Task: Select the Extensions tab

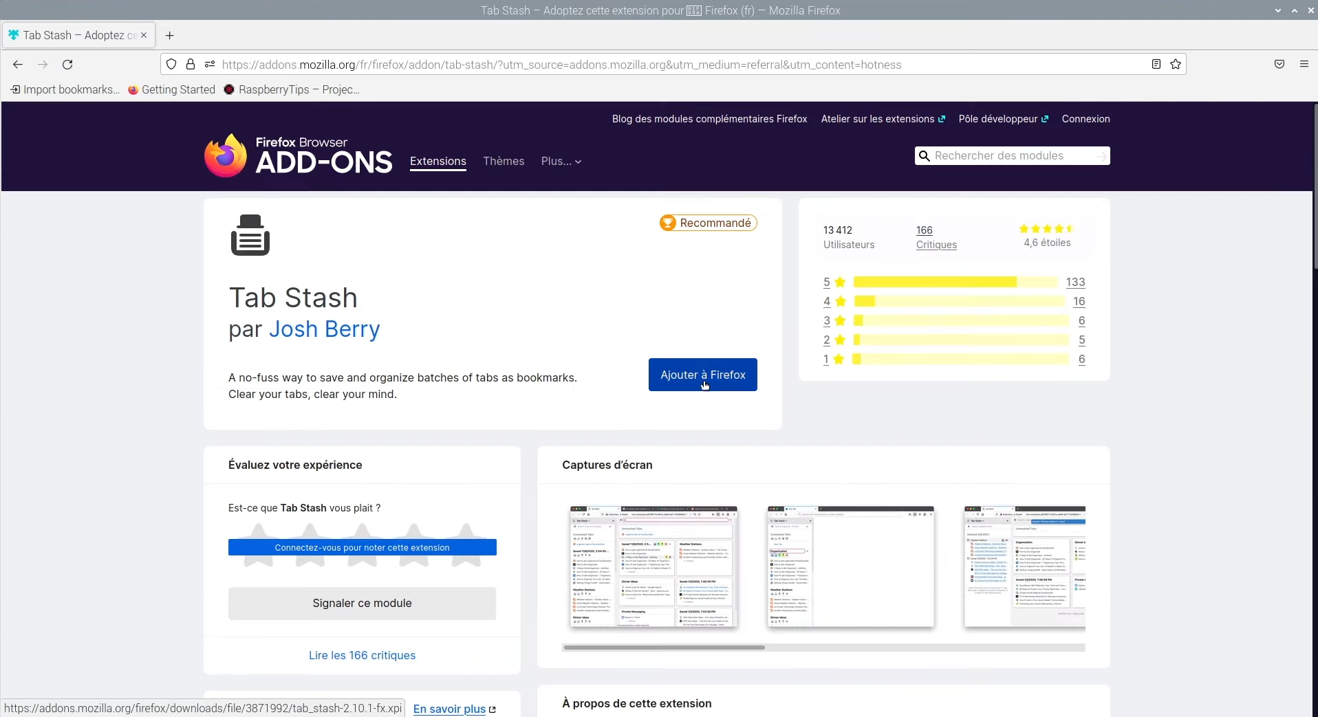Action: tap(438, 162)
